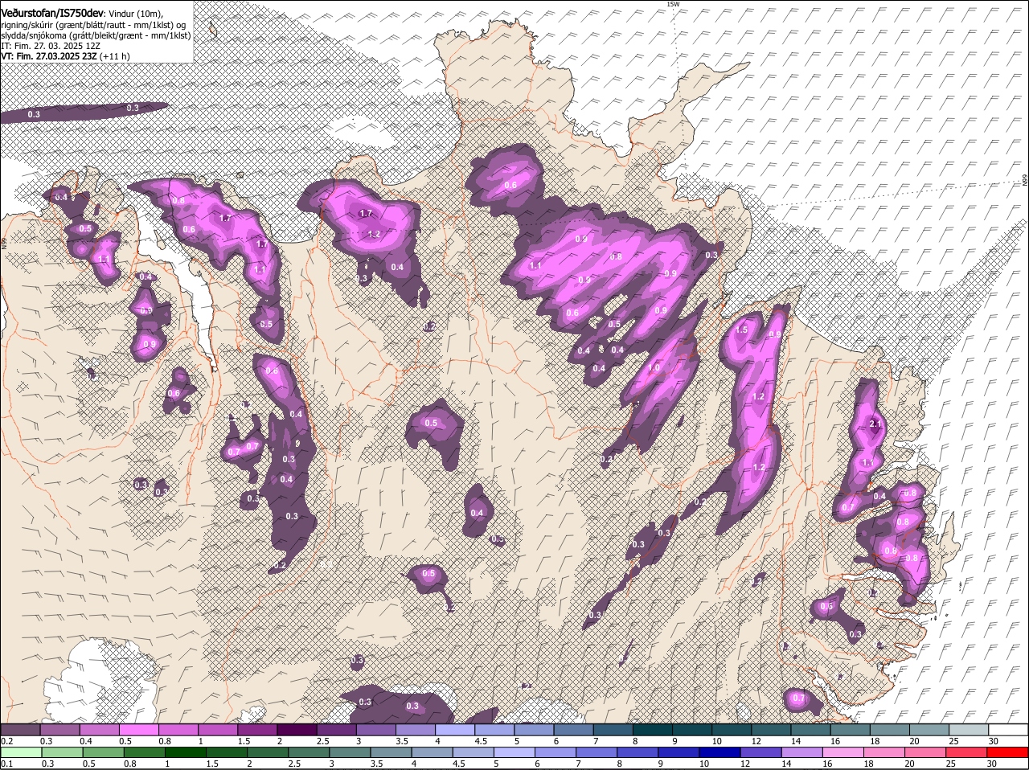1029x770 pixels.
Task: Click the 'IT: Fim. 27. 03. 2025 12Z' line
Action: click(x=51, y=46)
